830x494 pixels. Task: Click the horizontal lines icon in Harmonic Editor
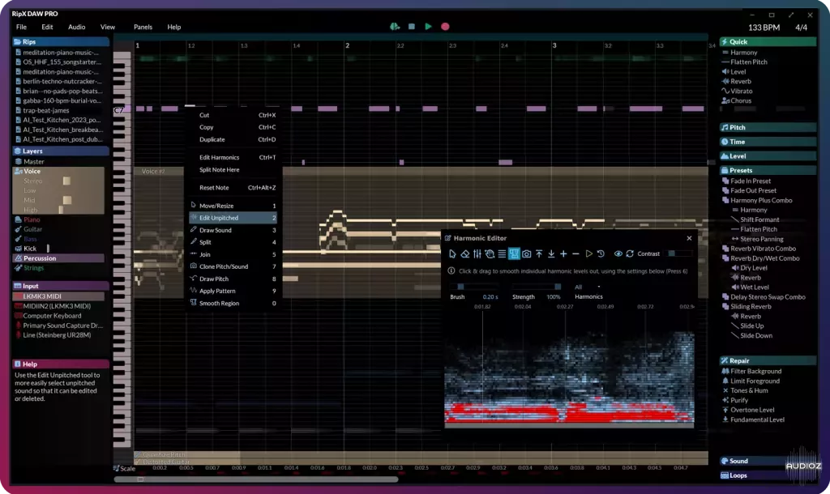[502, 253]
